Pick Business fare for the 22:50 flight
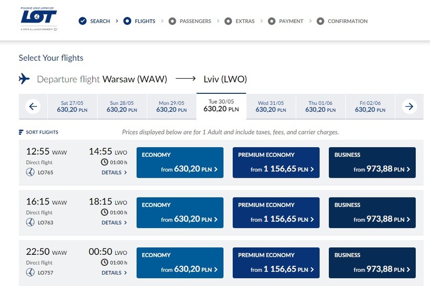 (372, 263)
